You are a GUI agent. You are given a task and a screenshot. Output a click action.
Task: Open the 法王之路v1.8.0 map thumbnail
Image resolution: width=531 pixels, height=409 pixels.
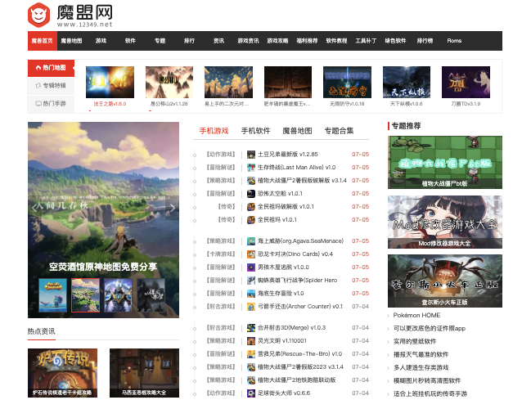(x=110, y=83)
